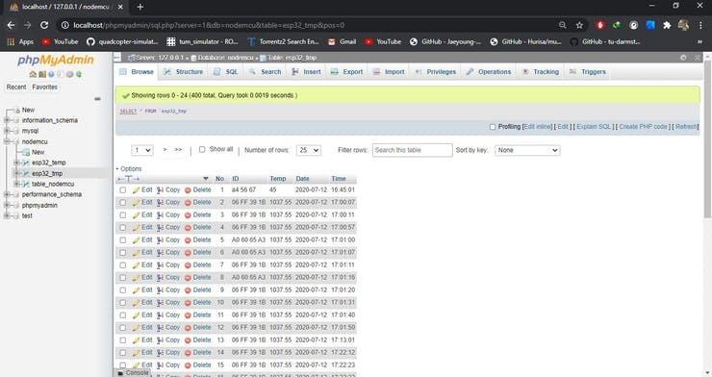This screenshot has width=712, height=377.
Task: Tick the checkbox for row 8
Action: click(x=122, y=278)
